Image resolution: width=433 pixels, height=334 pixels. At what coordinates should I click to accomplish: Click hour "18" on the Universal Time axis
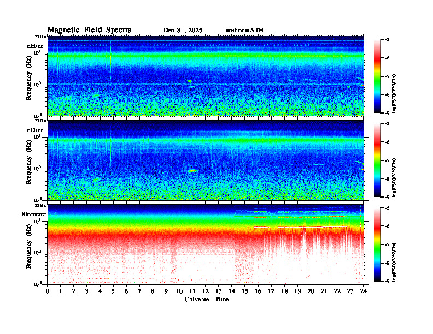click(x=284, y=291)
